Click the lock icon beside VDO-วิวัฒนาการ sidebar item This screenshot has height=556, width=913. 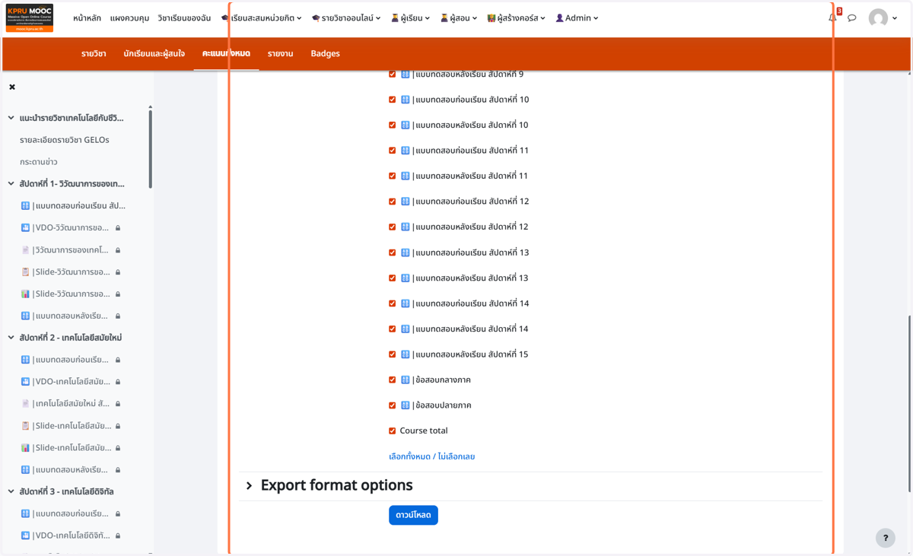[x=118, y=227]
